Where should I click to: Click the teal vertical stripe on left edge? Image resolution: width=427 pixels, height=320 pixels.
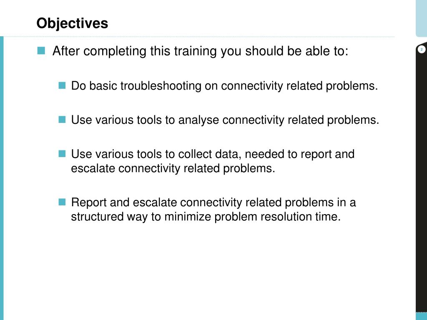pos(2,178)
